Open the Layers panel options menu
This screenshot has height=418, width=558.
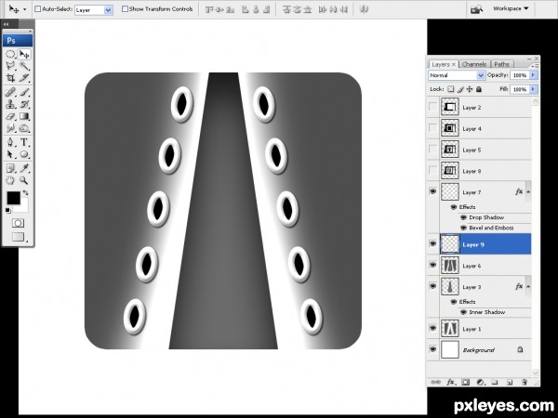click(535, 66)
